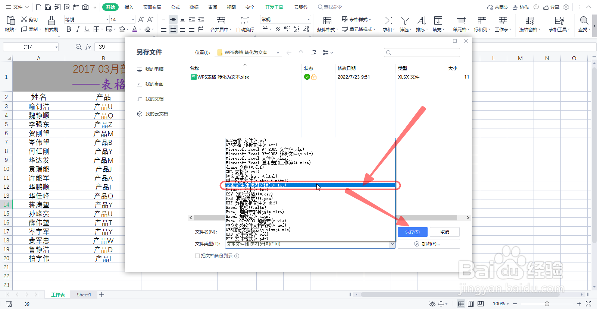Click the Cut scissors icon
Image resolution: width=597 pixels, height=309 pixels.
click(x=25, y=19)
